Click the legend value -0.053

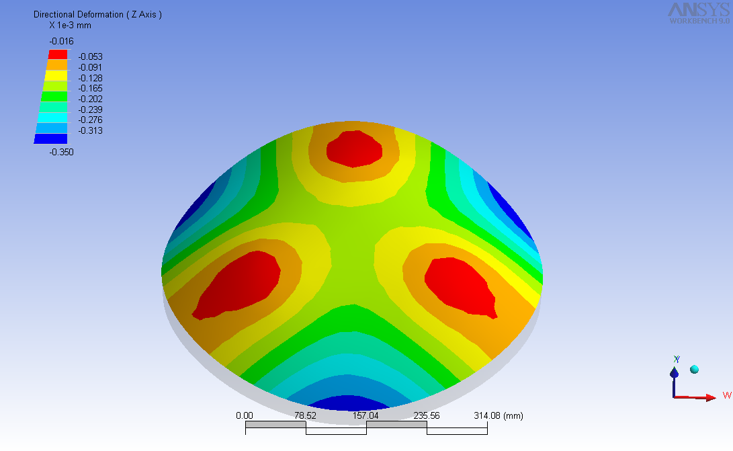[90, 56]
